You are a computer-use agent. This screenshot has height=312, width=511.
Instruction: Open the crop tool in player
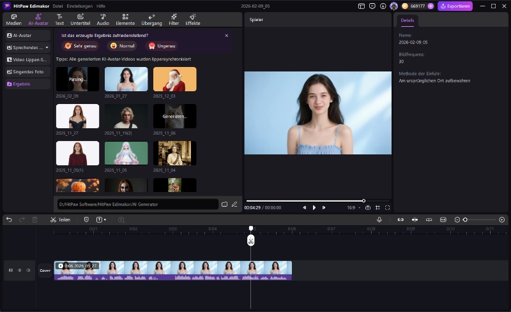tap(378, 207)
